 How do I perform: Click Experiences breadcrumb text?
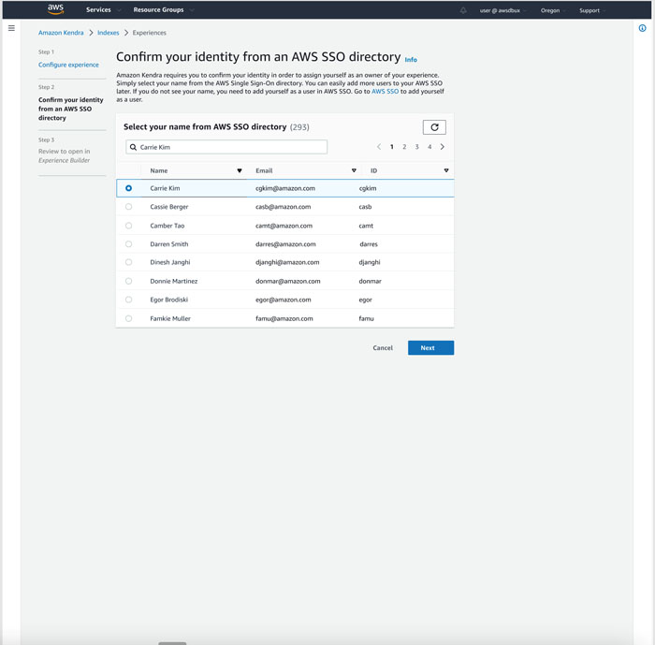(x=149, y=33)
